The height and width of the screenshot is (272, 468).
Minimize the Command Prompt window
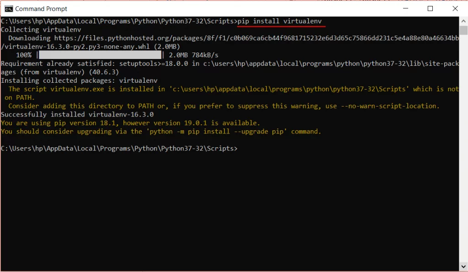[x=405, y=8]
